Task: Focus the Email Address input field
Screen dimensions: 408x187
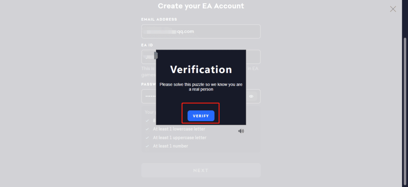Action: coord(201,31)
